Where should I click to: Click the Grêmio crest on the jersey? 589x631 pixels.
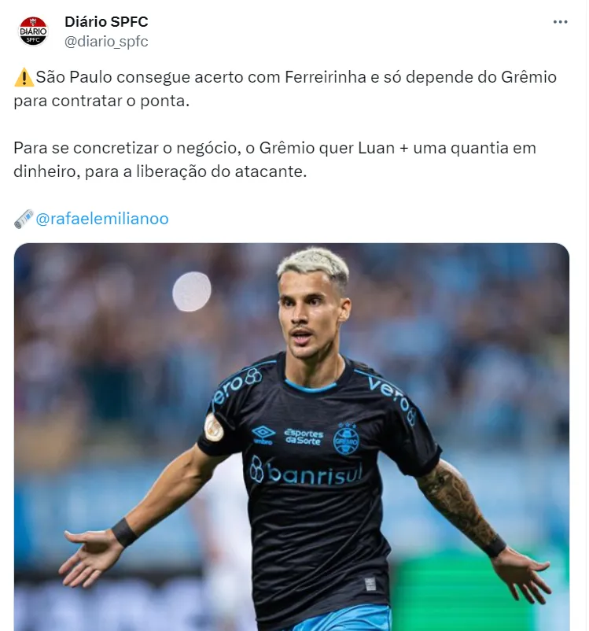pos(346,439)
